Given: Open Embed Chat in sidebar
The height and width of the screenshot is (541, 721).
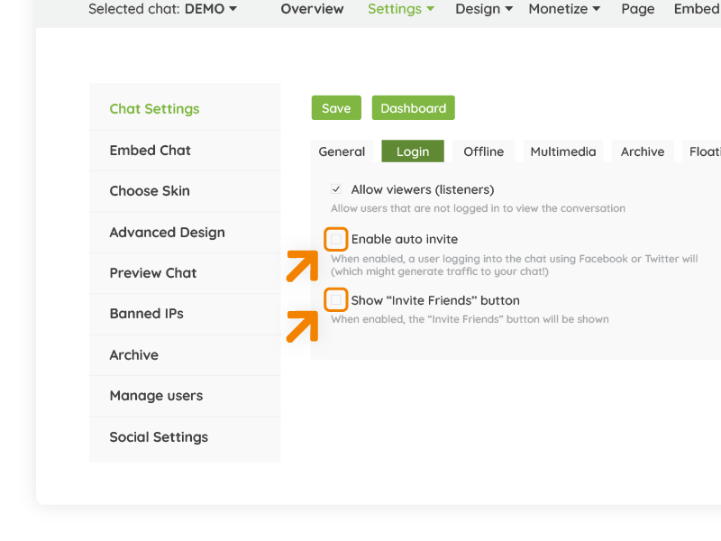Looking at the screenshot, I should pyautogui.click(x=185, y=151).
